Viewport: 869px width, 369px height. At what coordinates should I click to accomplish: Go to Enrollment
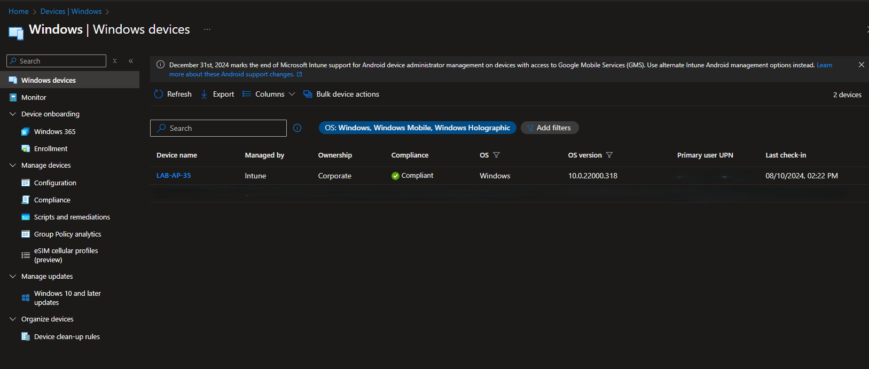coord(51,148)
